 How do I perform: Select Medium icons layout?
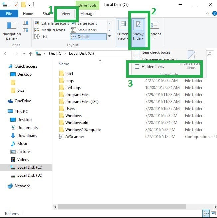pyautogui.click(x=50, y=30)
